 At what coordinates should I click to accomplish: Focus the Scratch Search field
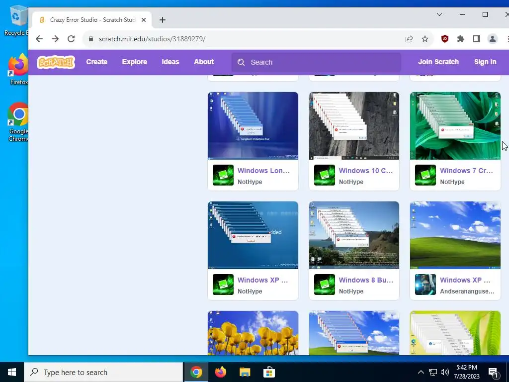[x=316, y=62]
